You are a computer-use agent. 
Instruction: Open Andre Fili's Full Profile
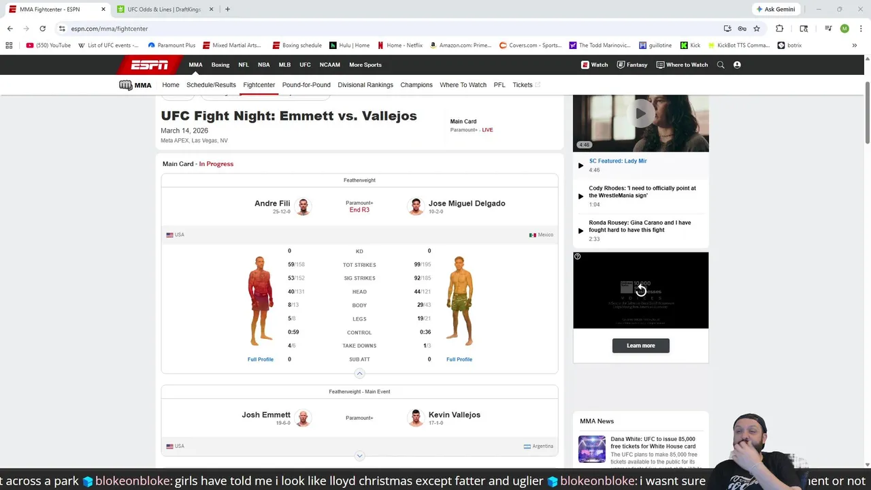click(x=261, y=359)
